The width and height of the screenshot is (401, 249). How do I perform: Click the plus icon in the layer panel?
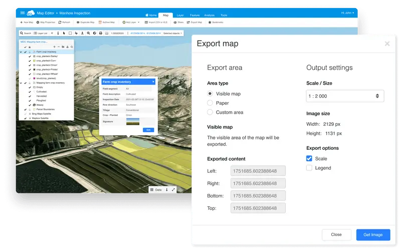coord(54,47)
